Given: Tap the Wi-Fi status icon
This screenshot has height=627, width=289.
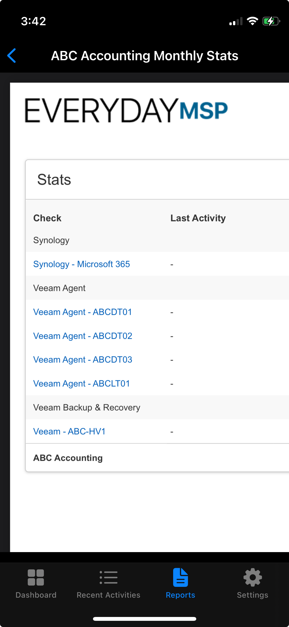Looking at the screenshot, I should click(x=252, y=21).
